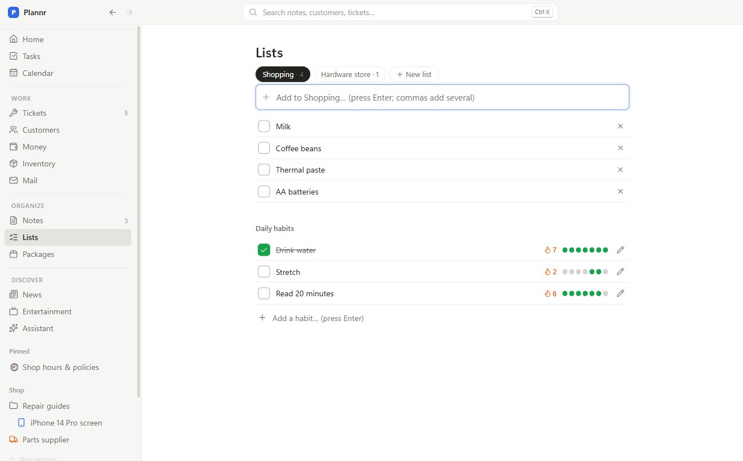Viewport: 743px width, 461px height.
Task: Go to the Customers page
Action: pos(68,130)
